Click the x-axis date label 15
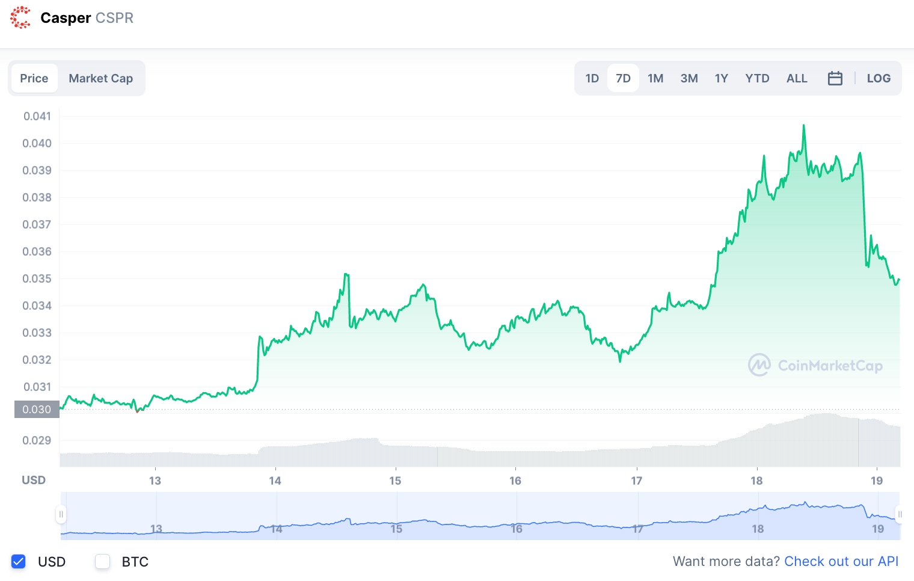 pyautogui.click(x=395, y=481)
